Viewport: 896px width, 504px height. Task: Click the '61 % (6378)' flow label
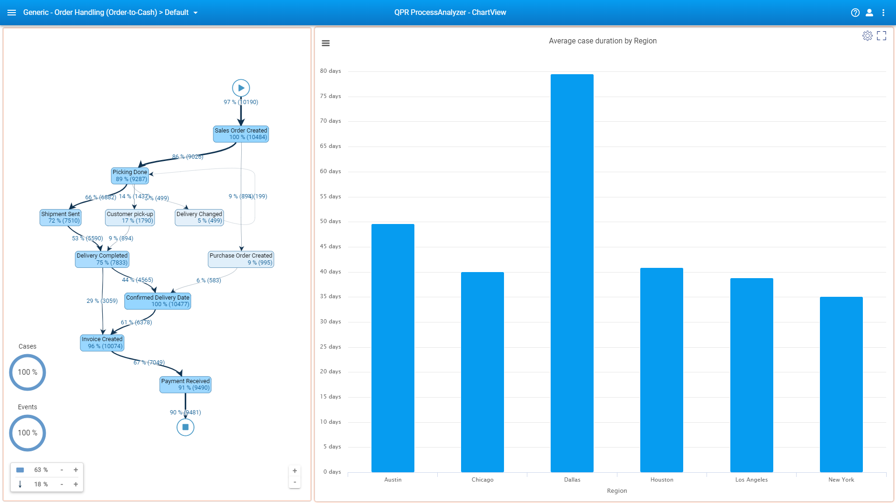136,322
